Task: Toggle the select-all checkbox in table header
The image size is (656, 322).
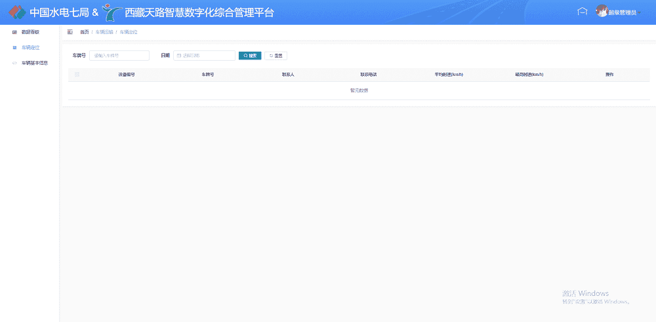Action: (77, 75)
